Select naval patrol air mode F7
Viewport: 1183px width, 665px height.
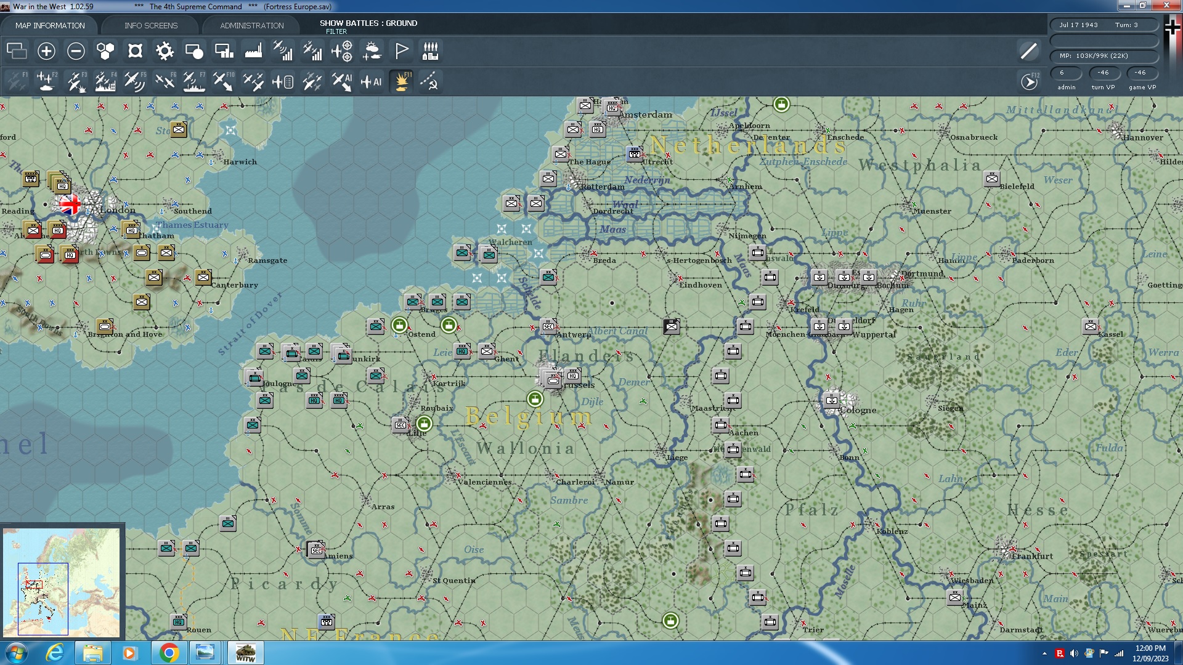click(x=193, y=81)
